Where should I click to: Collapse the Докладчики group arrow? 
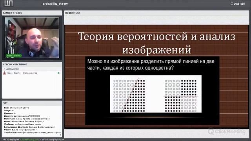pos(4,69)
